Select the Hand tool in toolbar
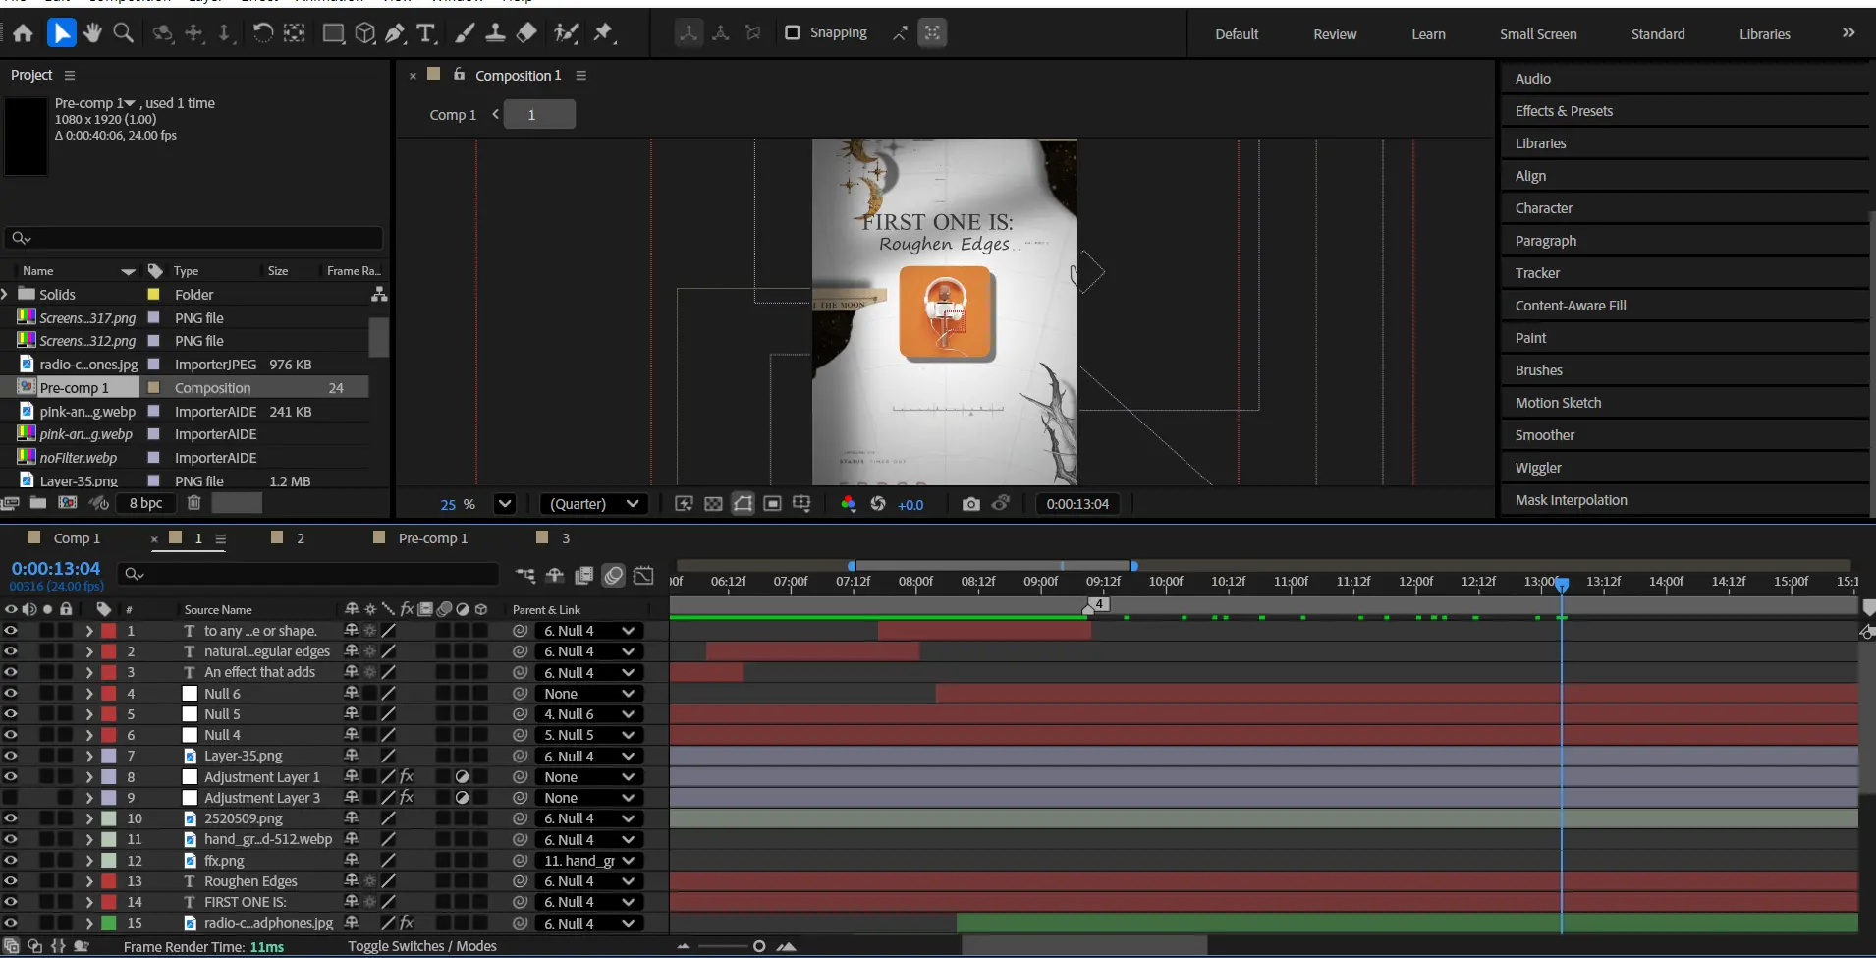Viewport: 1876px width, 958px height. point(92,33)
